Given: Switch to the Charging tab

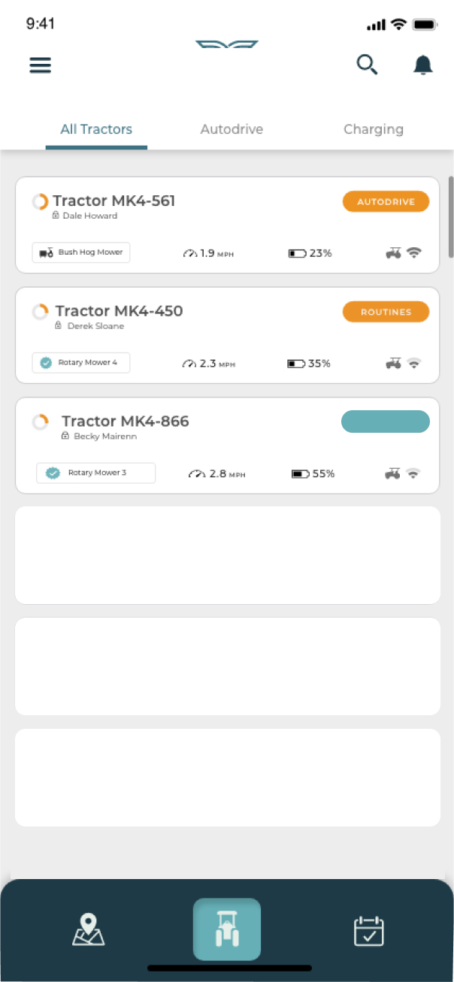Looking at the screenshot, I should click(374, 128).
